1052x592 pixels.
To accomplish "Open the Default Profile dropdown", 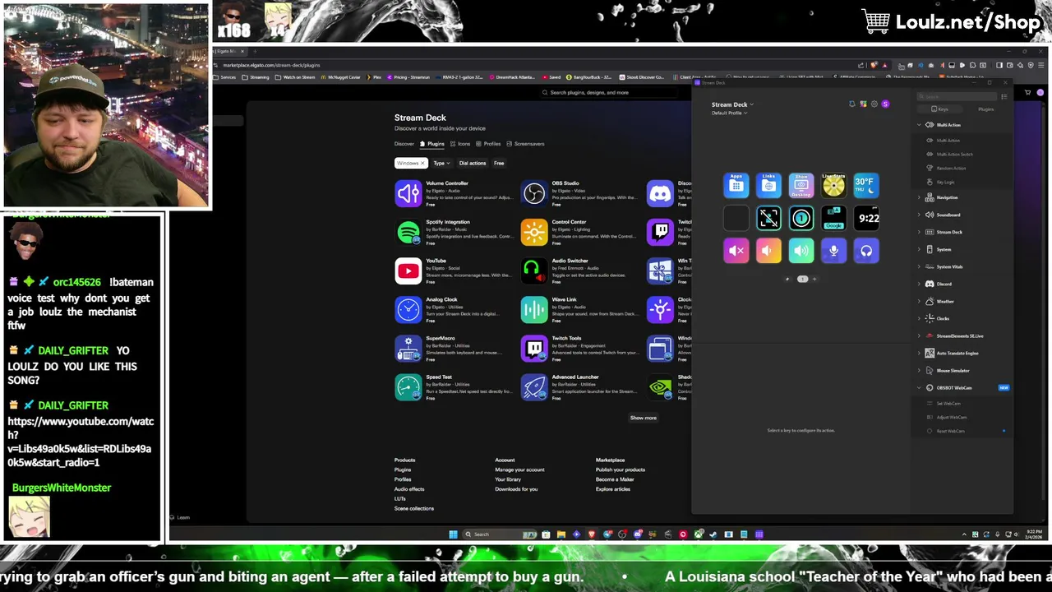I will [729, 113].
